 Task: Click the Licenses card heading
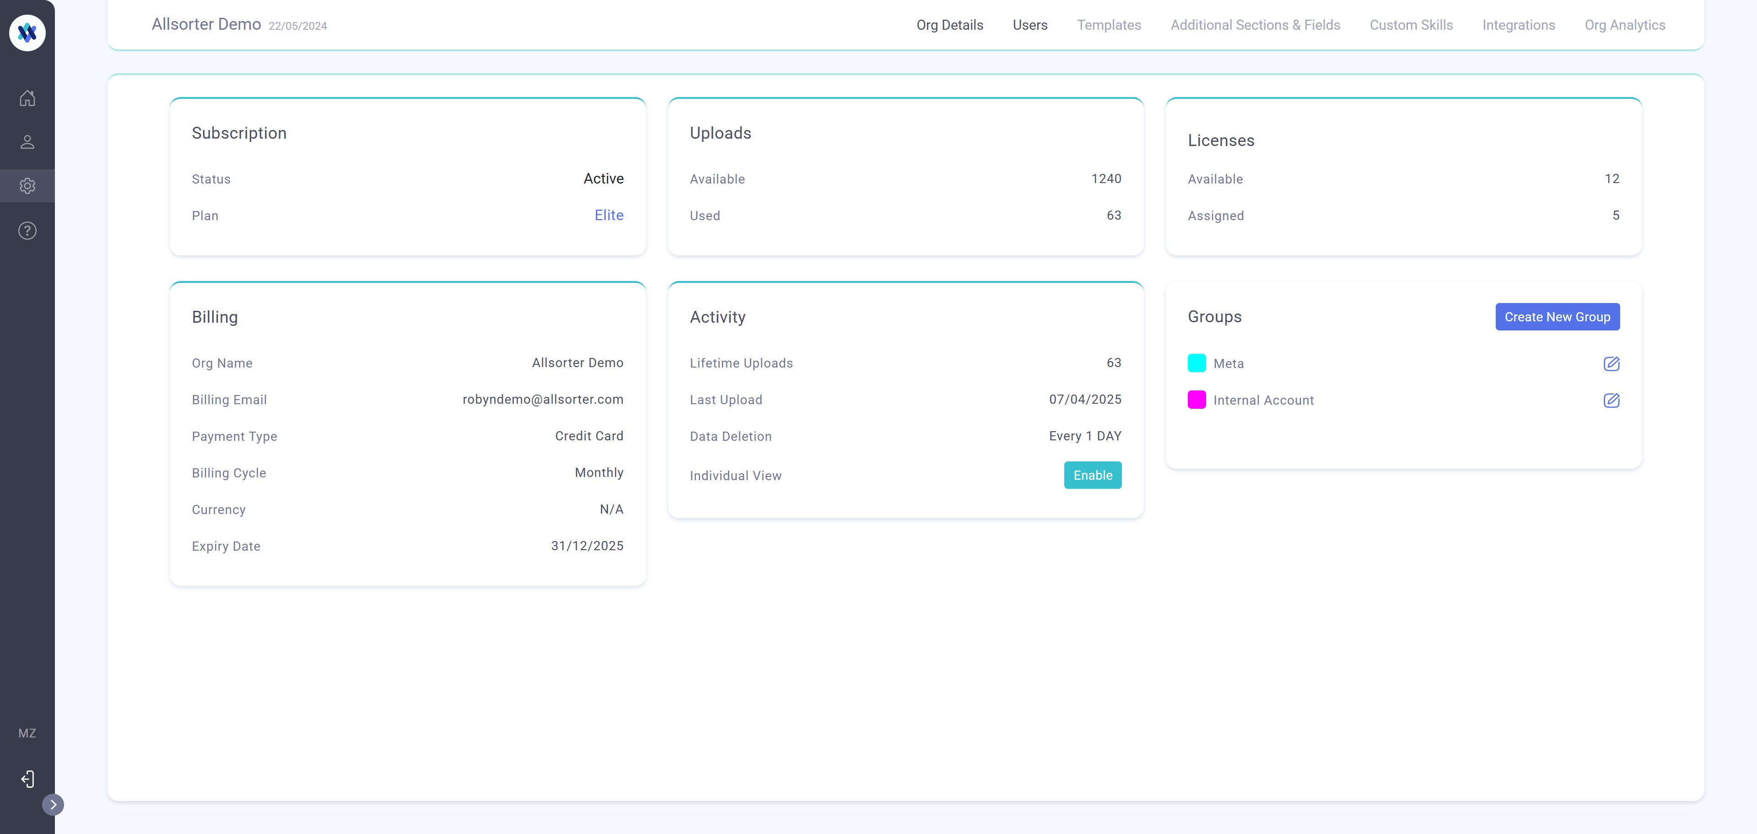[x=1221, y=140]
